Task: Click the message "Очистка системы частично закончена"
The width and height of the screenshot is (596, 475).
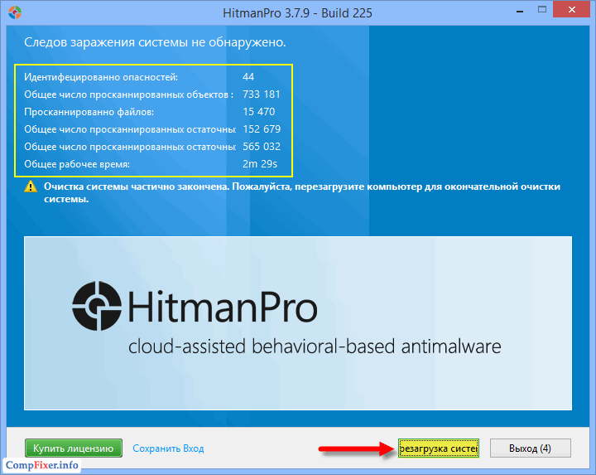Action: click(x=137, y=187)
